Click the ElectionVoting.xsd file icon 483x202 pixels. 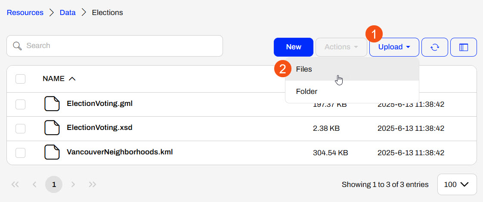click(x=52, y=128)
